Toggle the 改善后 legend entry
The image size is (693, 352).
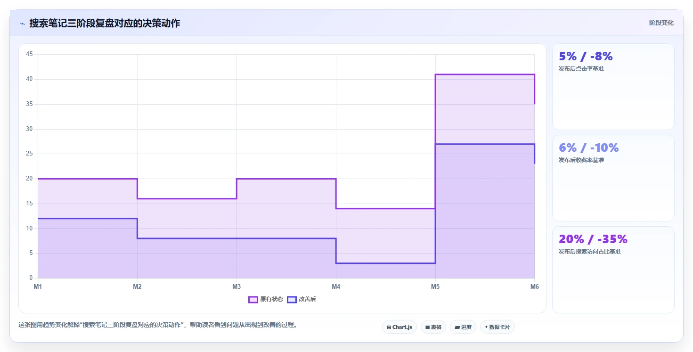click(x=302, y=299)
